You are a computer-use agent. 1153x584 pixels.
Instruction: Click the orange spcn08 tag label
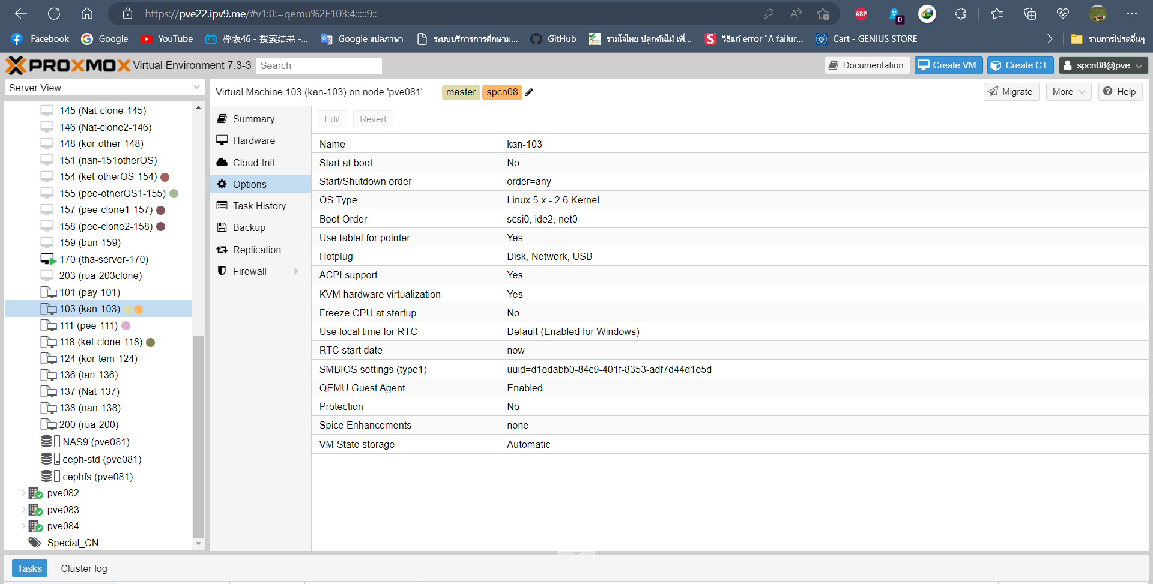502,92
